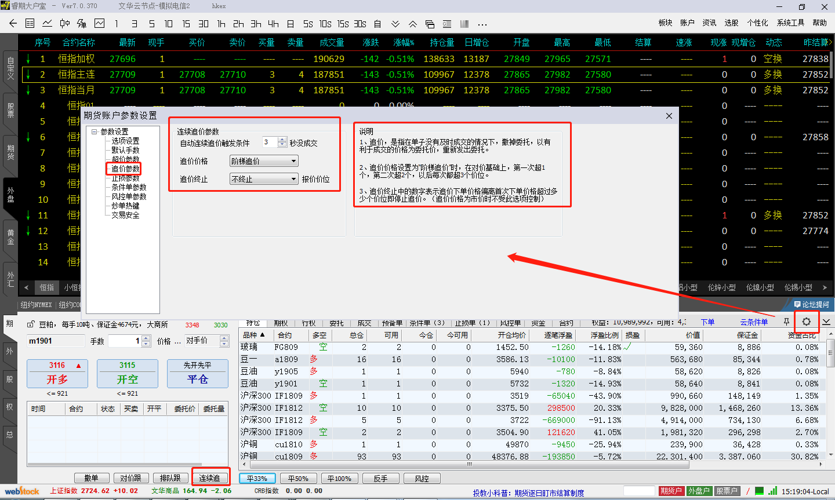Open the 系统工具 menu
Image resolution: width=835 pixels, height=500 pixels.
tap(790, 23)
